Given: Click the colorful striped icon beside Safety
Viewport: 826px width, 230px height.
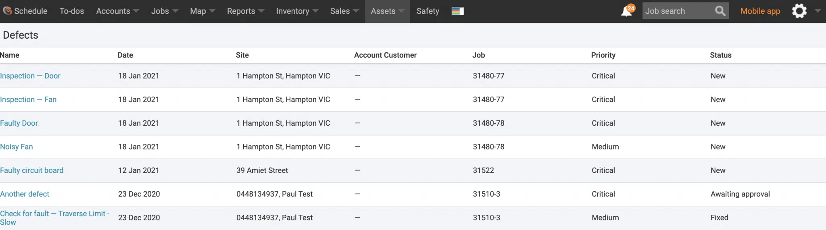Looking at the screenshot, I should 457,11.
